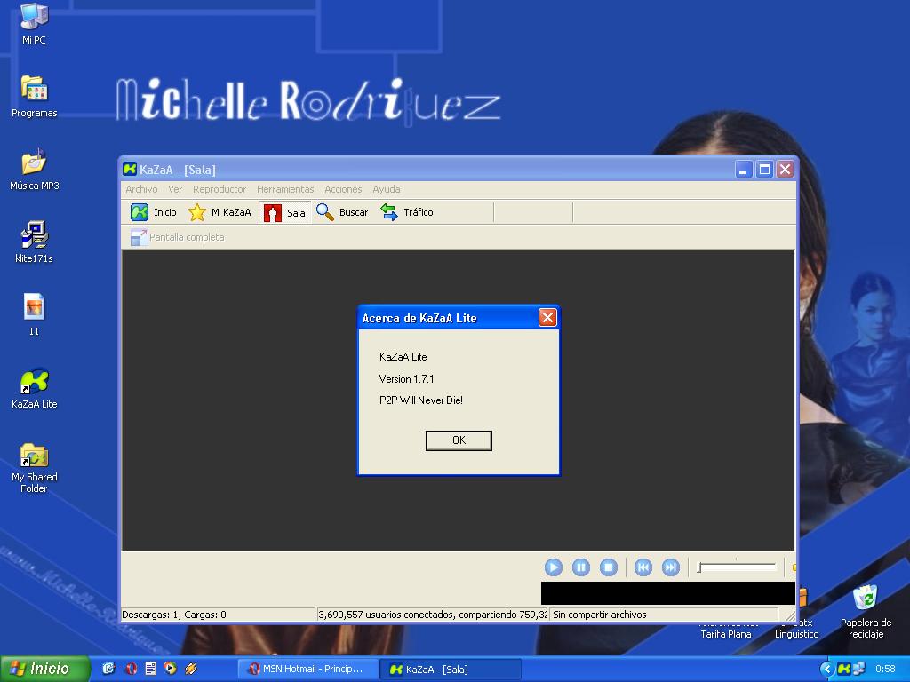This screenshot has height=682, width=910.
Task: Click OK in the Acerca de KaZaA Lite dialog
Action: click(x=459, y=440)
